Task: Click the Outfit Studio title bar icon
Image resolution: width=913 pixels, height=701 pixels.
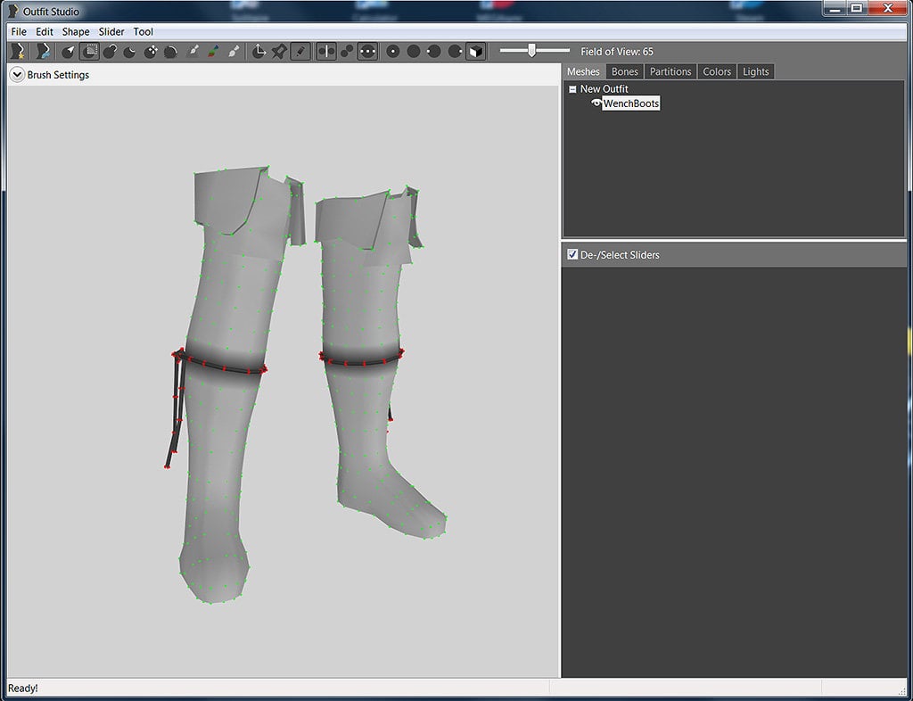Action: click(x=12, y=11)
